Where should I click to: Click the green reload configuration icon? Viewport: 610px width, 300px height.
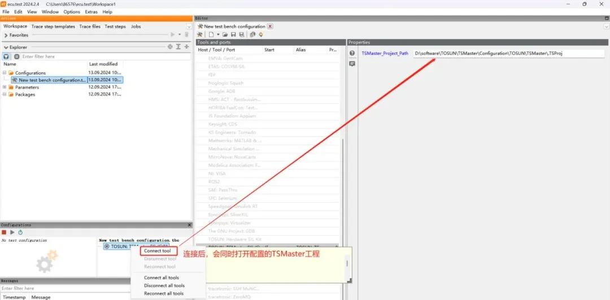coord(20,232)
